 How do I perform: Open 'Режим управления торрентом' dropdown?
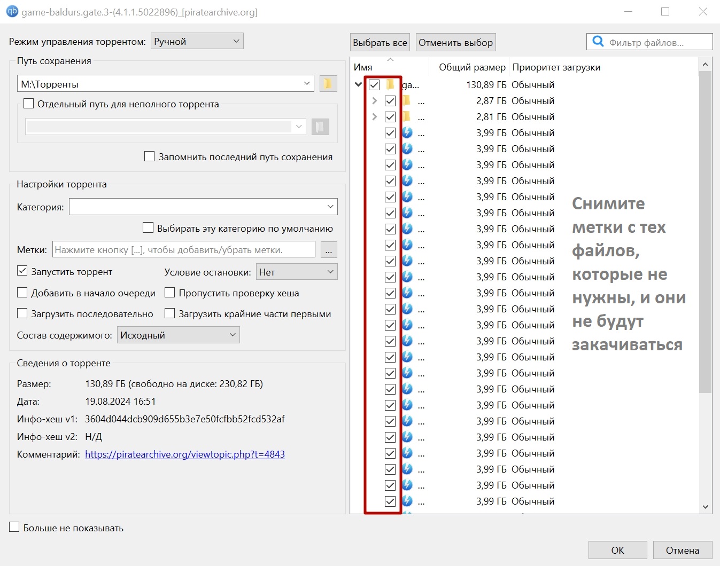click(x=197, y=42)
